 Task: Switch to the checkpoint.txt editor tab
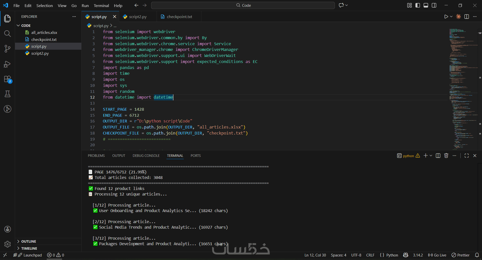click(x=179, y=17)
